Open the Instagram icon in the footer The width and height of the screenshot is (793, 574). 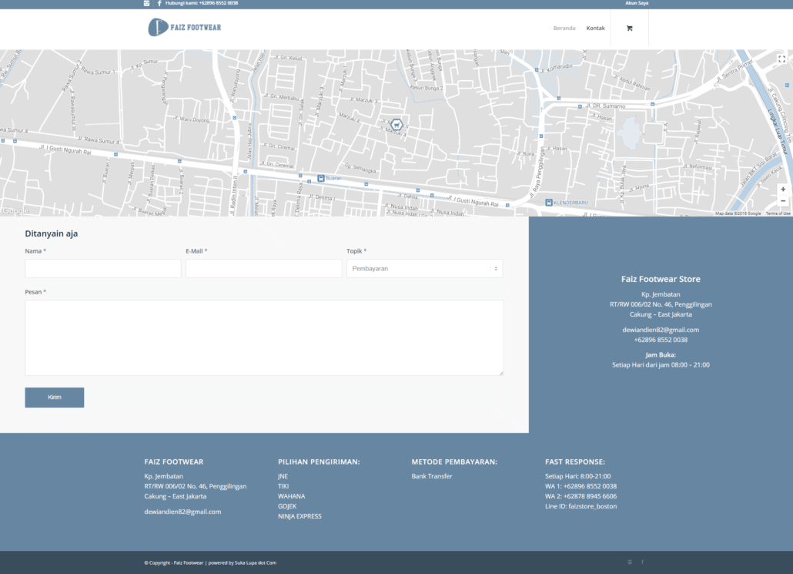(630, 562)
